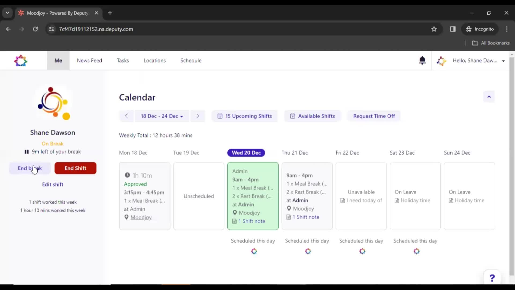Click the red End Shift button

pos(75,168)
